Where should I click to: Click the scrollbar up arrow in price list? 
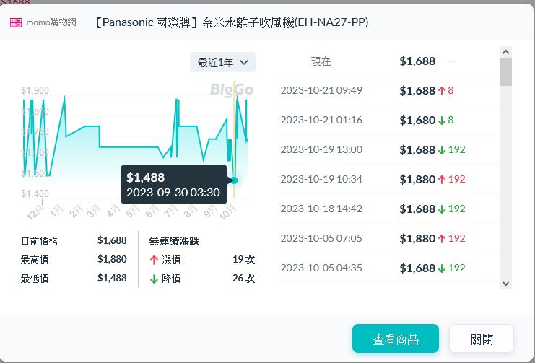coord(505,53)
